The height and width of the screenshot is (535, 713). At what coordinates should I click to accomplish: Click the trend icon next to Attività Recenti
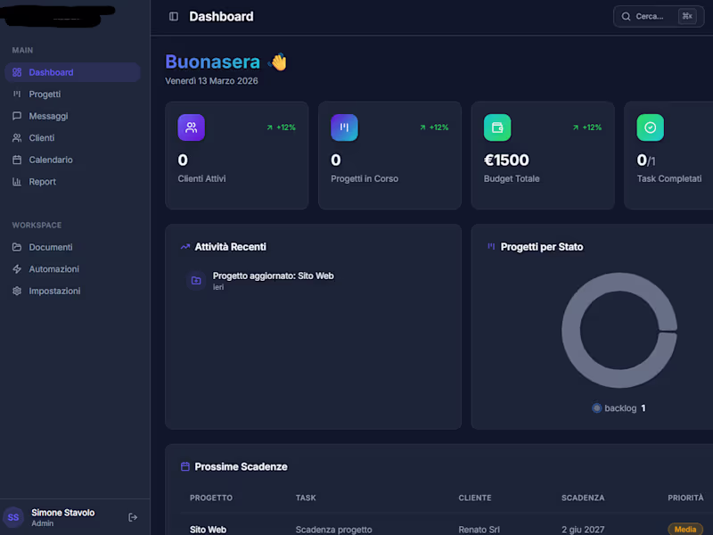[x=185, y=247]
